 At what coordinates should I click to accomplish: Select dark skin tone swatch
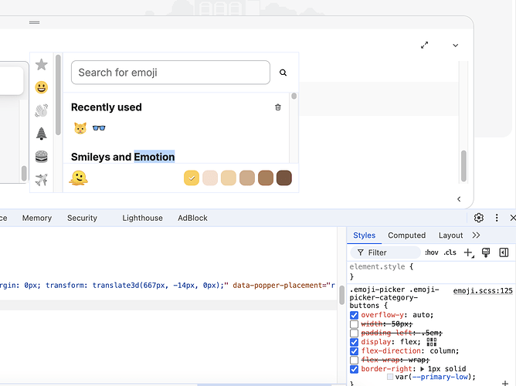[x=284, y=178]
